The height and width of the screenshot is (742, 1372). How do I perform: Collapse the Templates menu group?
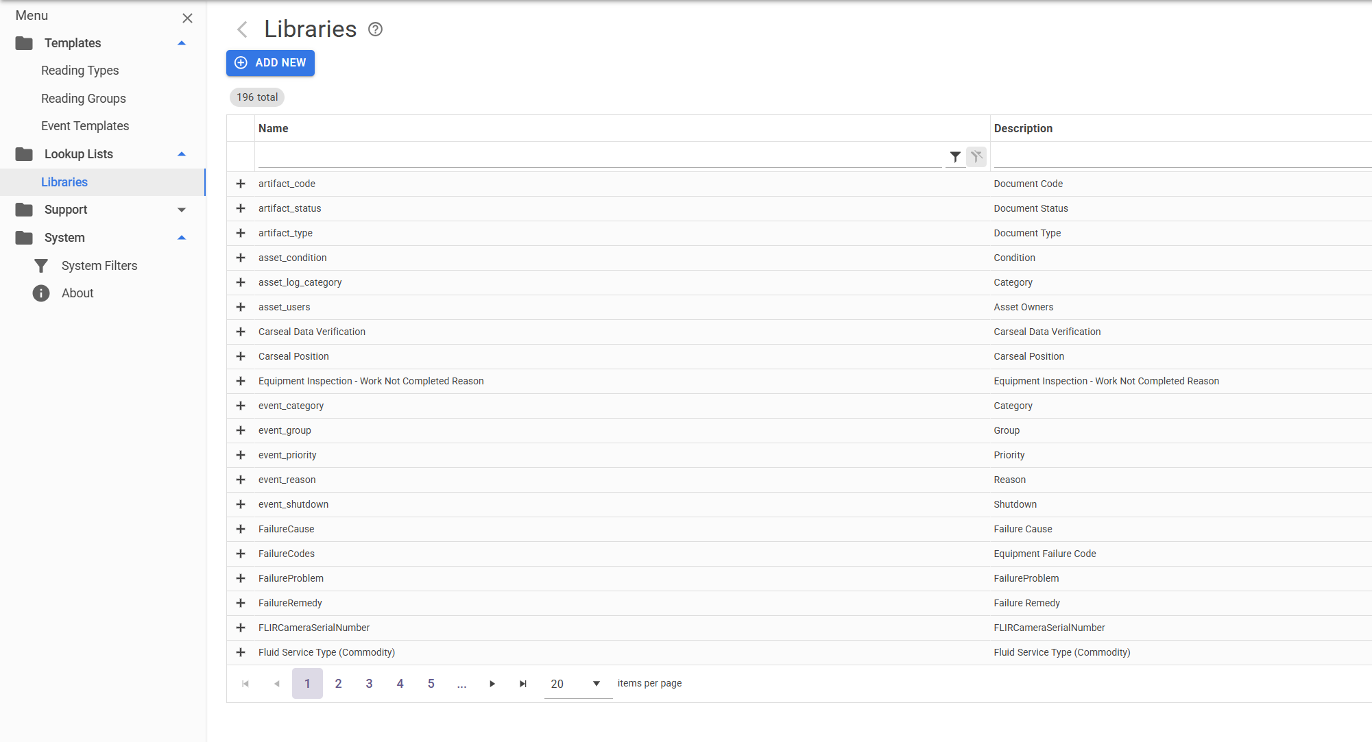click(182, 43)
